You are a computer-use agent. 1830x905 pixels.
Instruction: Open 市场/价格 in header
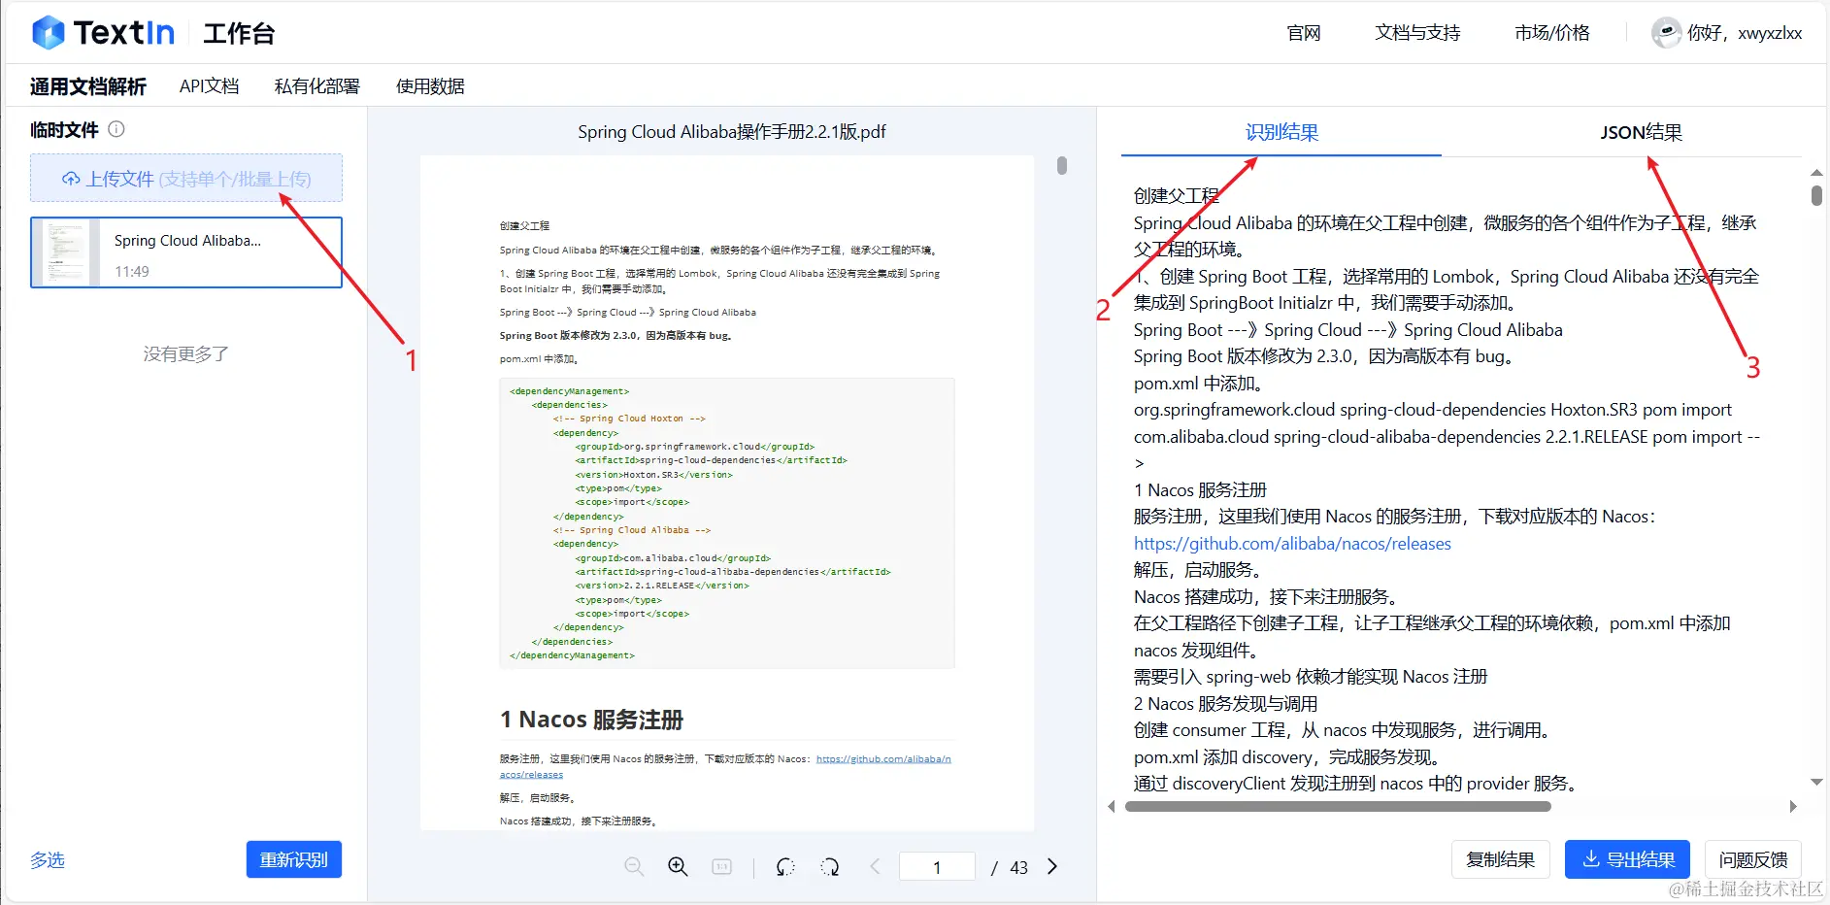pos(1552,33)
